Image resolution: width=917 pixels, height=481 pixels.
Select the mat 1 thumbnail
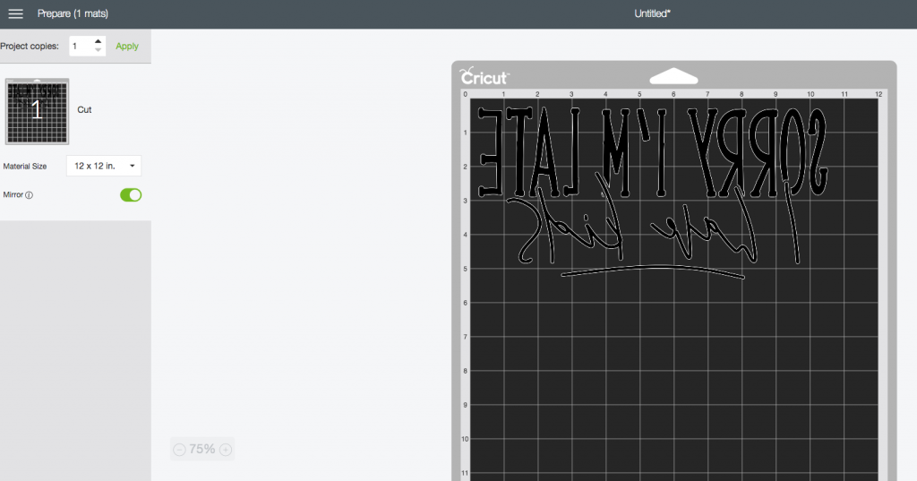(x=37, y=111)
